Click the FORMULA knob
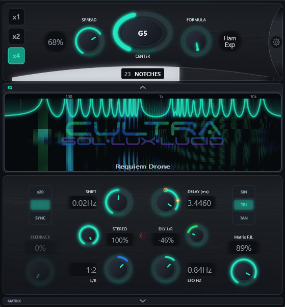 click(196, 41)
